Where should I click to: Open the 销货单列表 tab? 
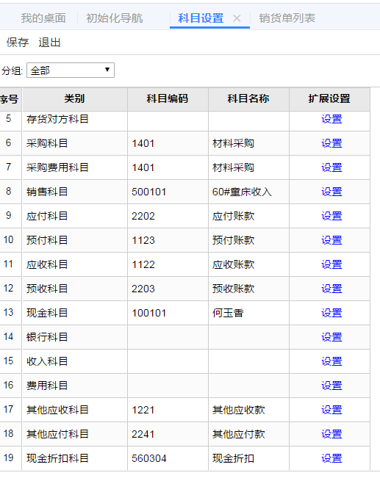click(x=287, y=18)
